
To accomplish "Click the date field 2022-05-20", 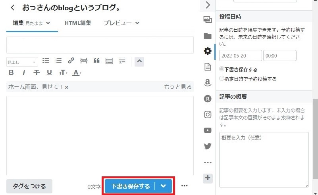I will 240,55.
